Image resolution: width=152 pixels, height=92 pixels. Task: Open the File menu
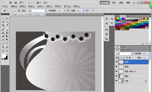5,7
